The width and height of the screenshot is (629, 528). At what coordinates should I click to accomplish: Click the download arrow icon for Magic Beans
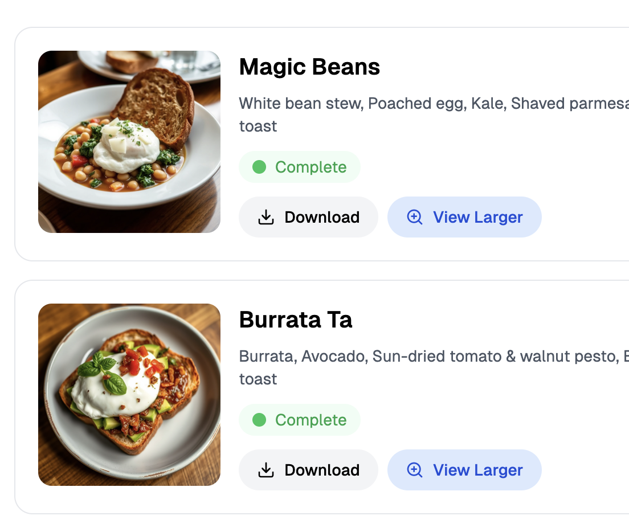point(266,217)
